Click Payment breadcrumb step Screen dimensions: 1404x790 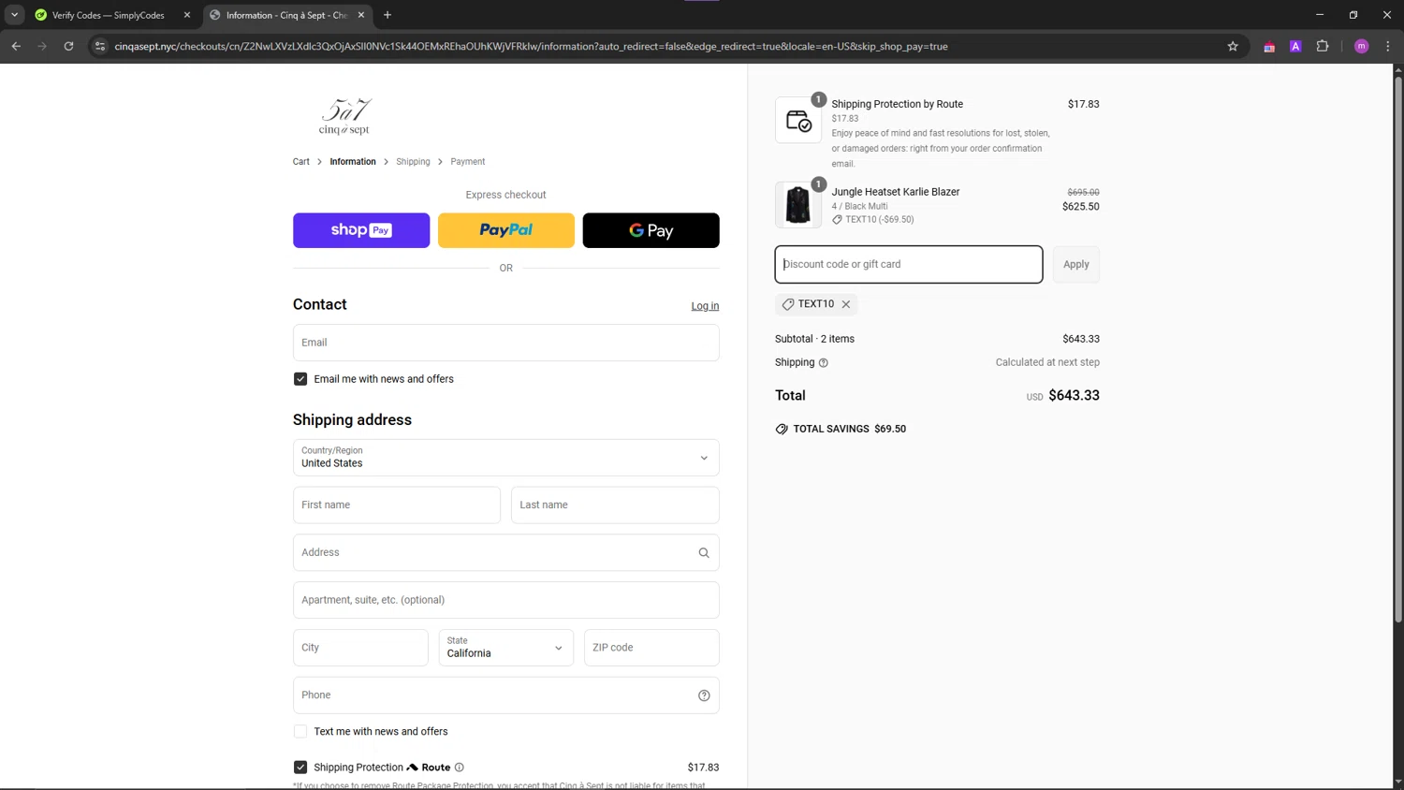tap(468, 162)
